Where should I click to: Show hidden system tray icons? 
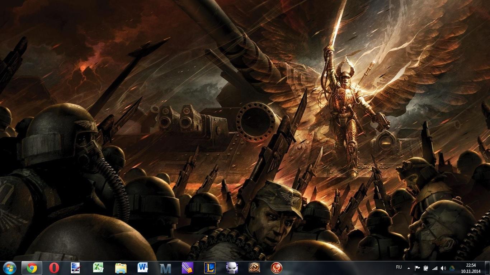(x=409, y=268)
